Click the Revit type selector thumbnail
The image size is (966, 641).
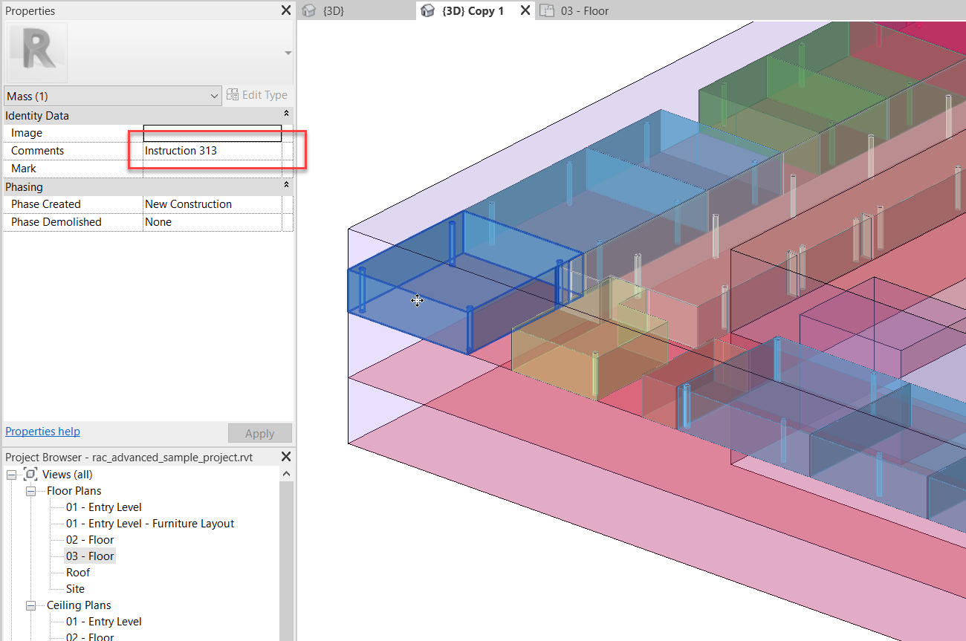[36, 53]
